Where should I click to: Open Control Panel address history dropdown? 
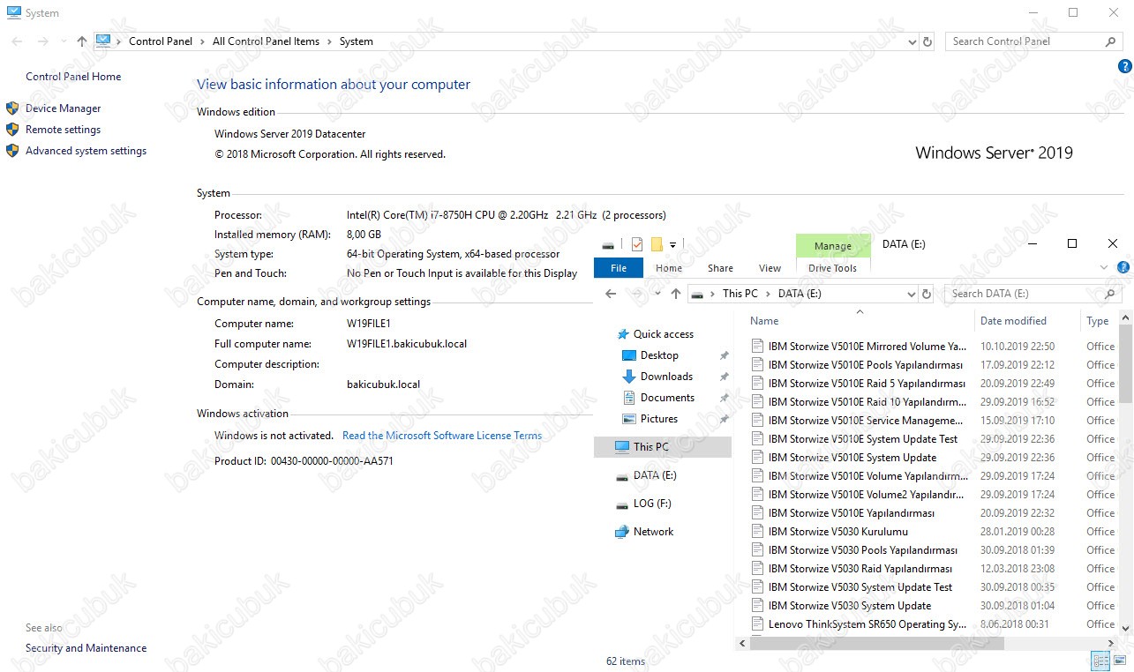pyautogui.click(x=913, y=41)
